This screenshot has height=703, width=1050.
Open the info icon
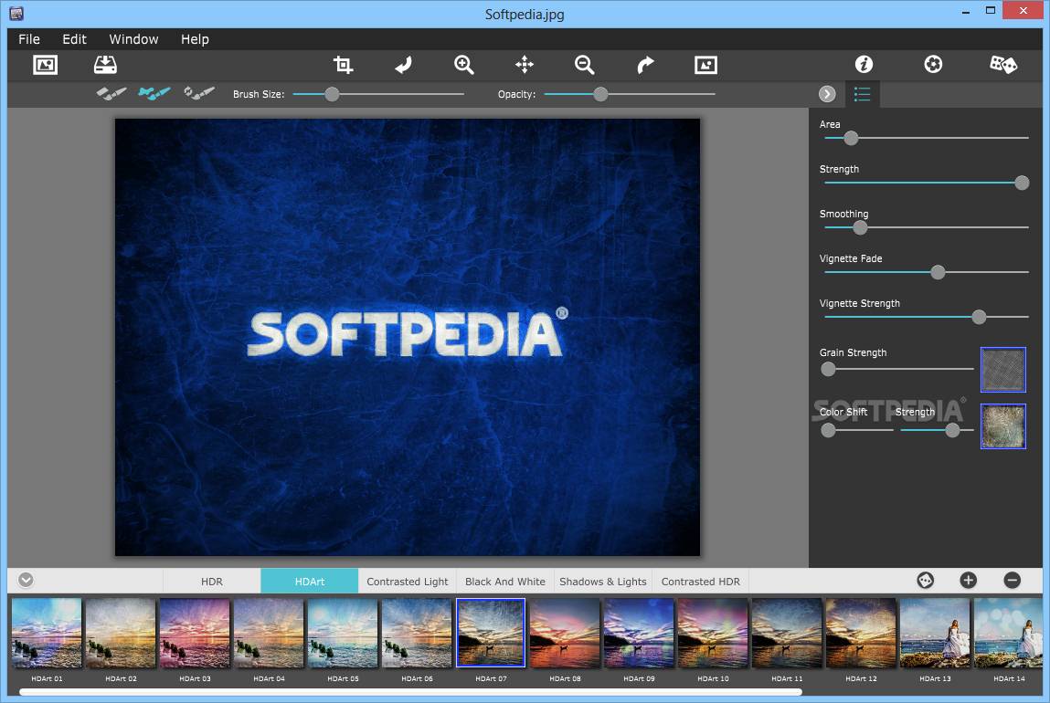(864, 64)
